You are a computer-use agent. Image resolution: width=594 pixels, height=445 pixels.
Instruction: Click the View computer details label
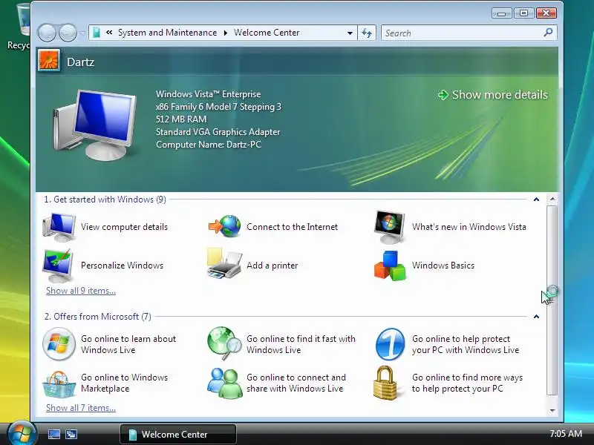pos(124,227)
